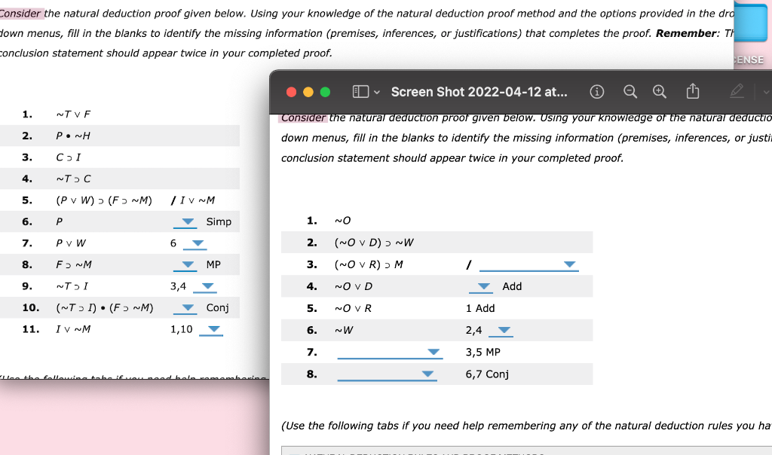Image resolution: width=772 pixels, height=455 pixels.
Task: Open the rule dropdown after 2,4 on line 6
Action: 501,330
